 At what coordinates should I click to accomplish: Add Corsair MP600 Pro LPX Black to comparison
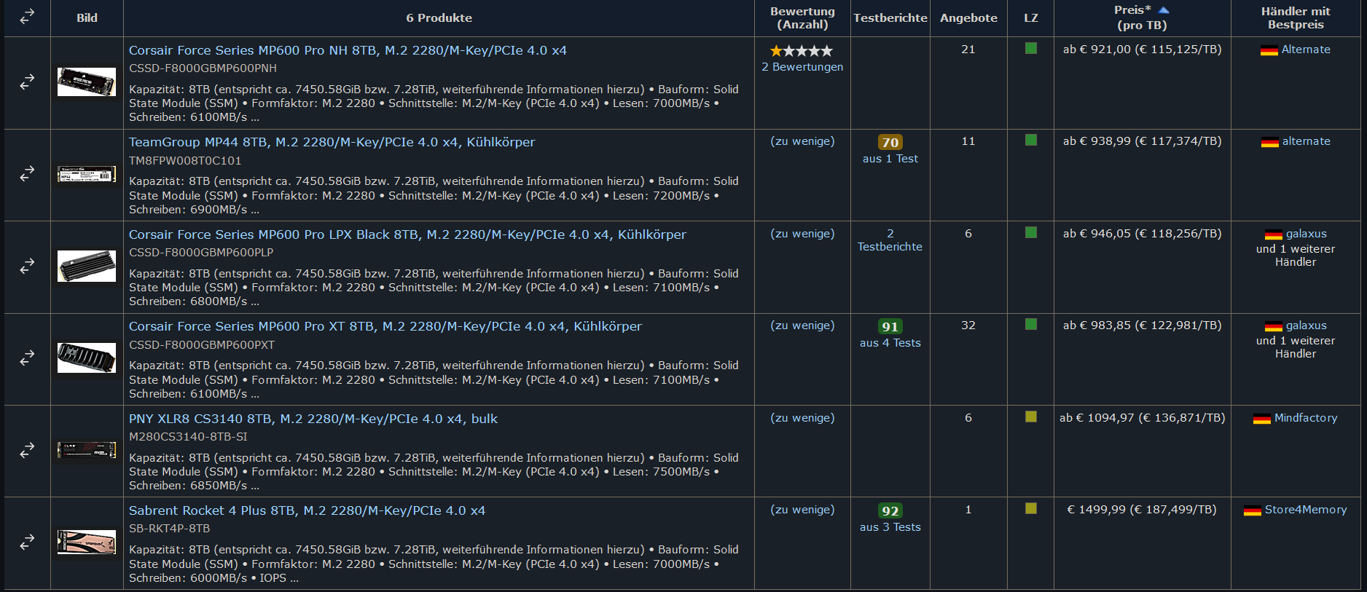[27, 267]
